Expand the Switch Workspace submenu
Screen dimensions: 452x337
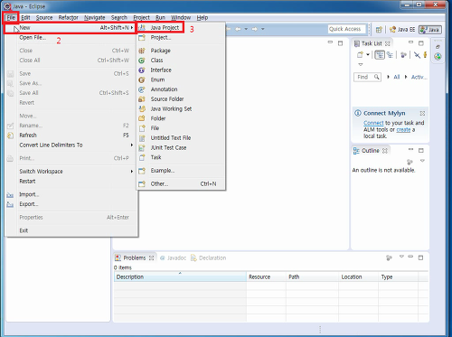click(71, 172)
